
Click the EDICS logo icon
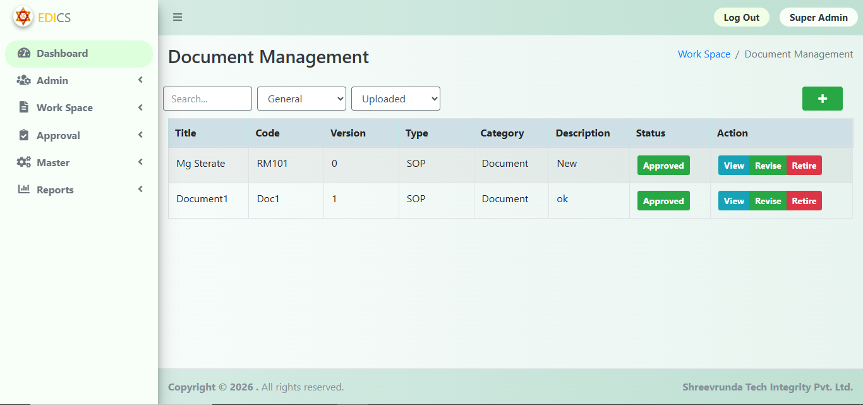(x=23, y=17)
